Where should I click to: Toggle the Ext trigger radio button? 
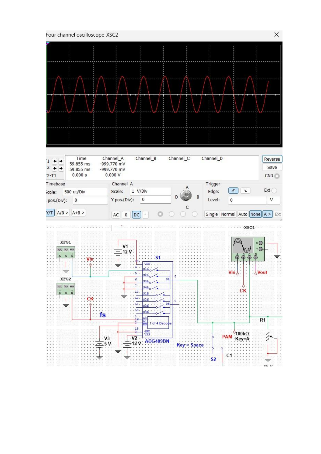[x=274, y=190]
